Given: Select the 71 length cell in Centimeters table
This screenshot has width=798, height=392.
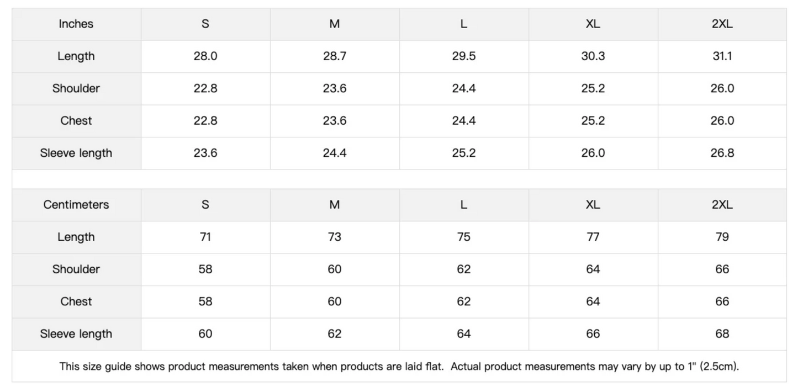Looking at the screenshot, I should pos(205,237).
